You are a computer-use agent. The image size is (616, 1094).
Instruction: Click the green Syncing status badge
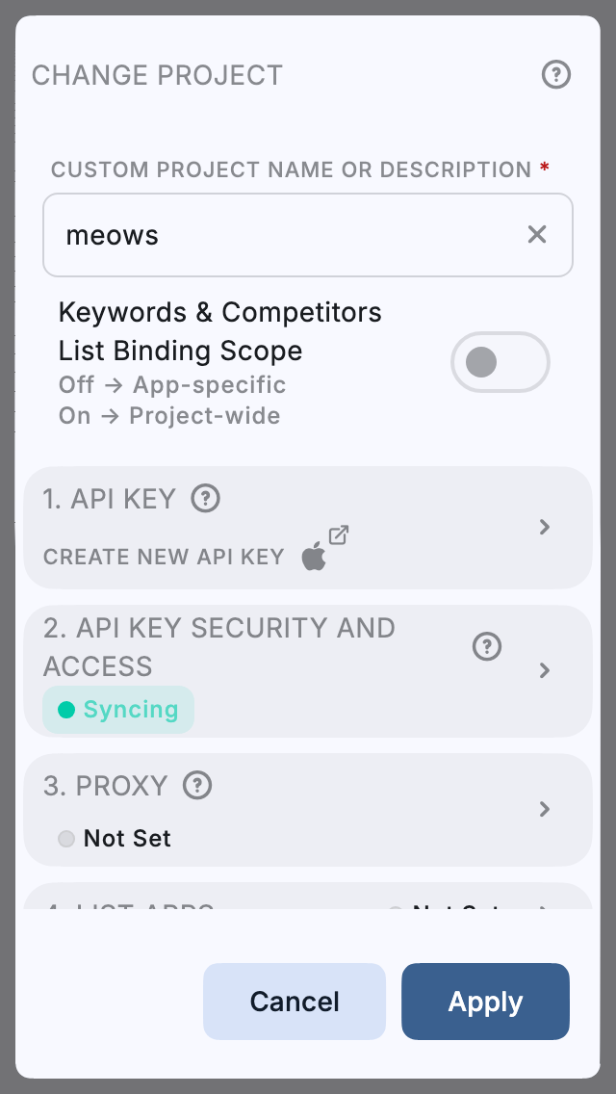pos(118,710)
